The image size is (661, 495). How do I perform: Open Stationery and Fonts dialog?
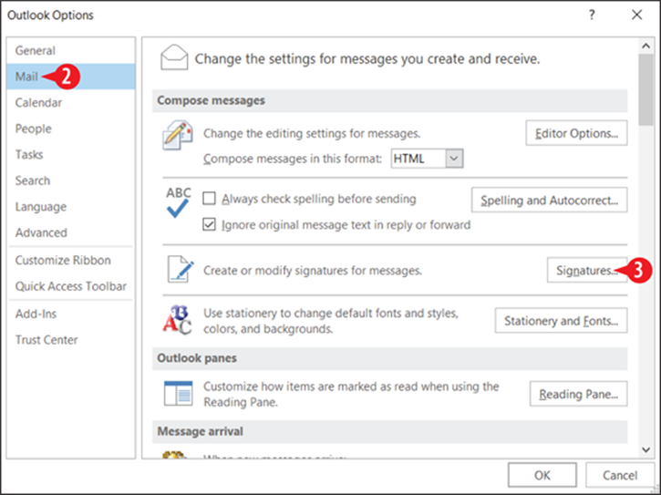click(561, 321)
